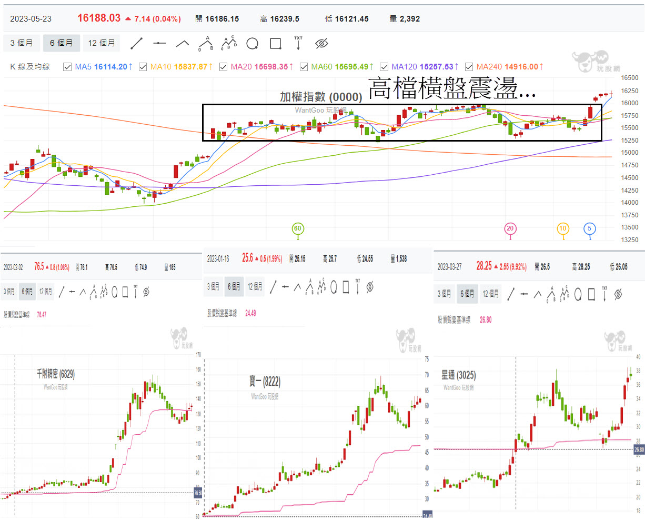Uncheck the MA5 moving average checkbox
The width and height of the screenshot is (645, 520).
pyautogui.click(x=67, y=67)
